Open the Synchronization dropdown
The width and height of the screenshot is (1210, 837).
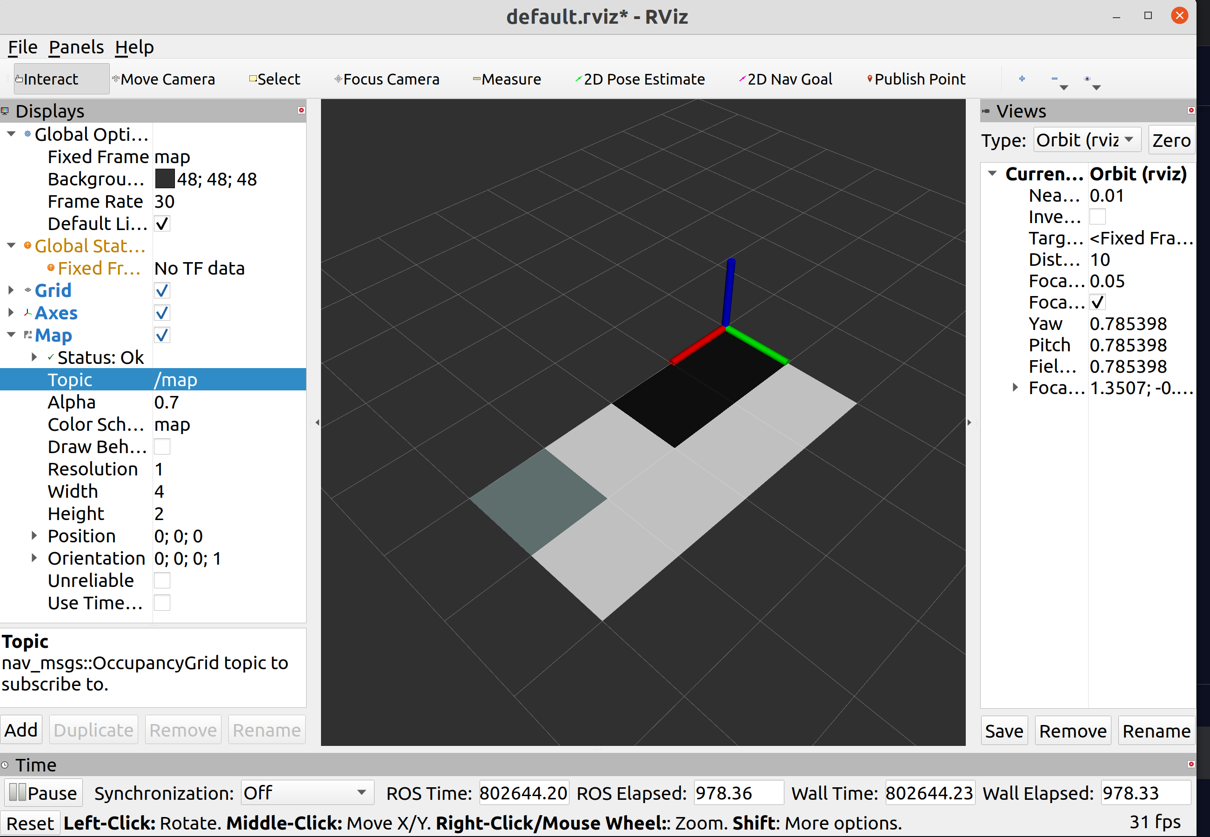point(307,792)
